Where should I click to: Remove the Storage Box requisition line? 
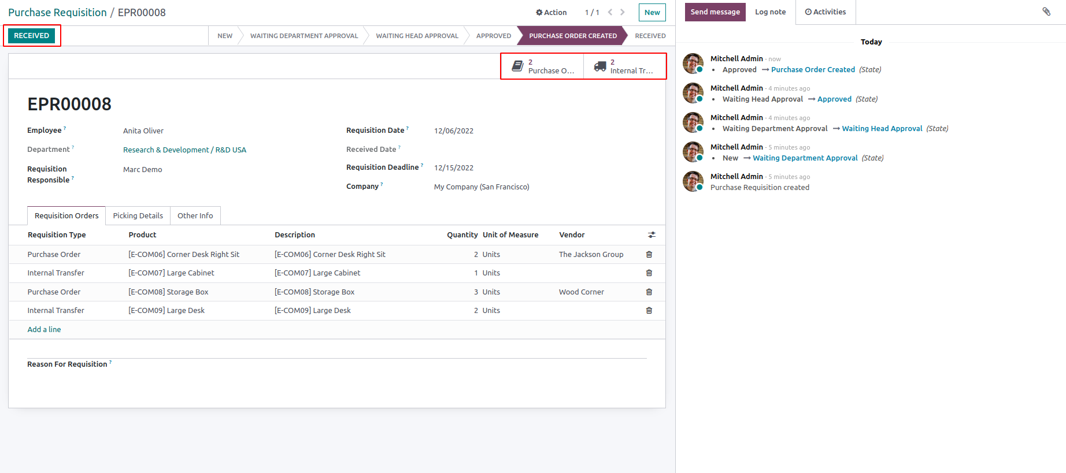[649, 292]
